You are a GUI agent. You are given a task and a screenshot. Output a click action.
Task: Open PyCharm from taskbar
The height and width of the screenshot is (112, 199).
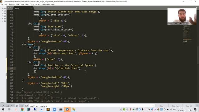click(x=29, y=109)
